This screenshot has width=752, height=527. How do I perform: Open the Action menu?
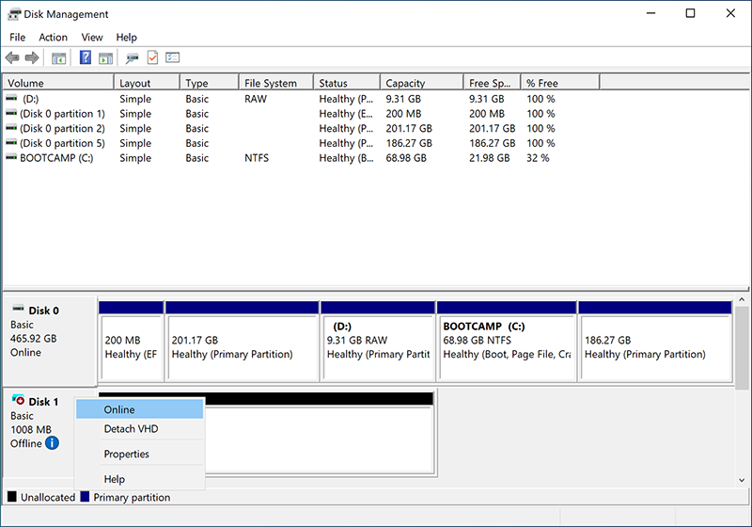(x=53, y=38)
